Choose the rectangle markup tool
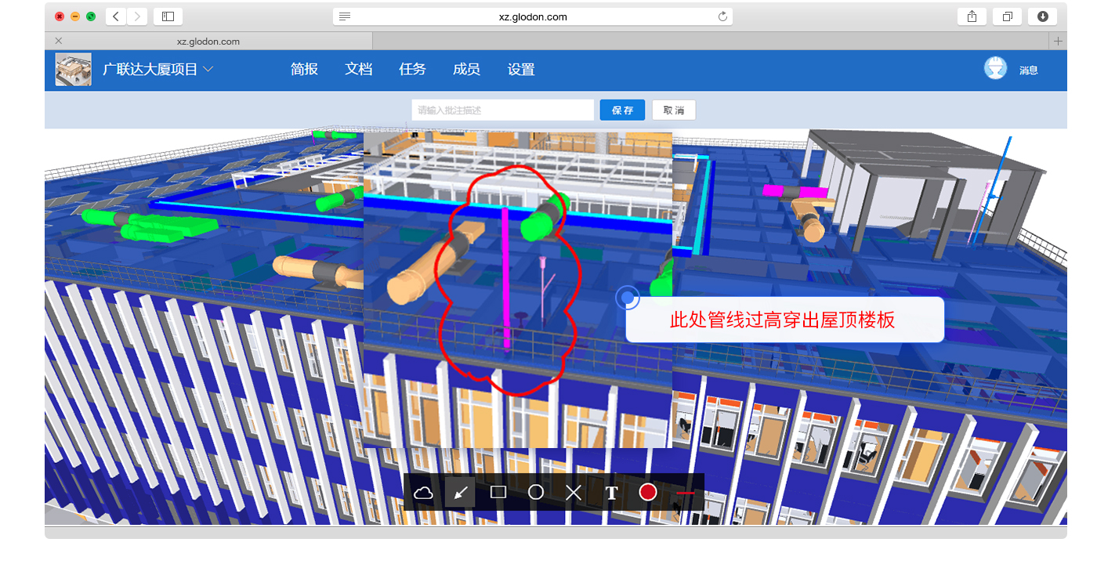The height and width of the screenshot is (564, 1097). pyautogui.click(x=498, y=493)
